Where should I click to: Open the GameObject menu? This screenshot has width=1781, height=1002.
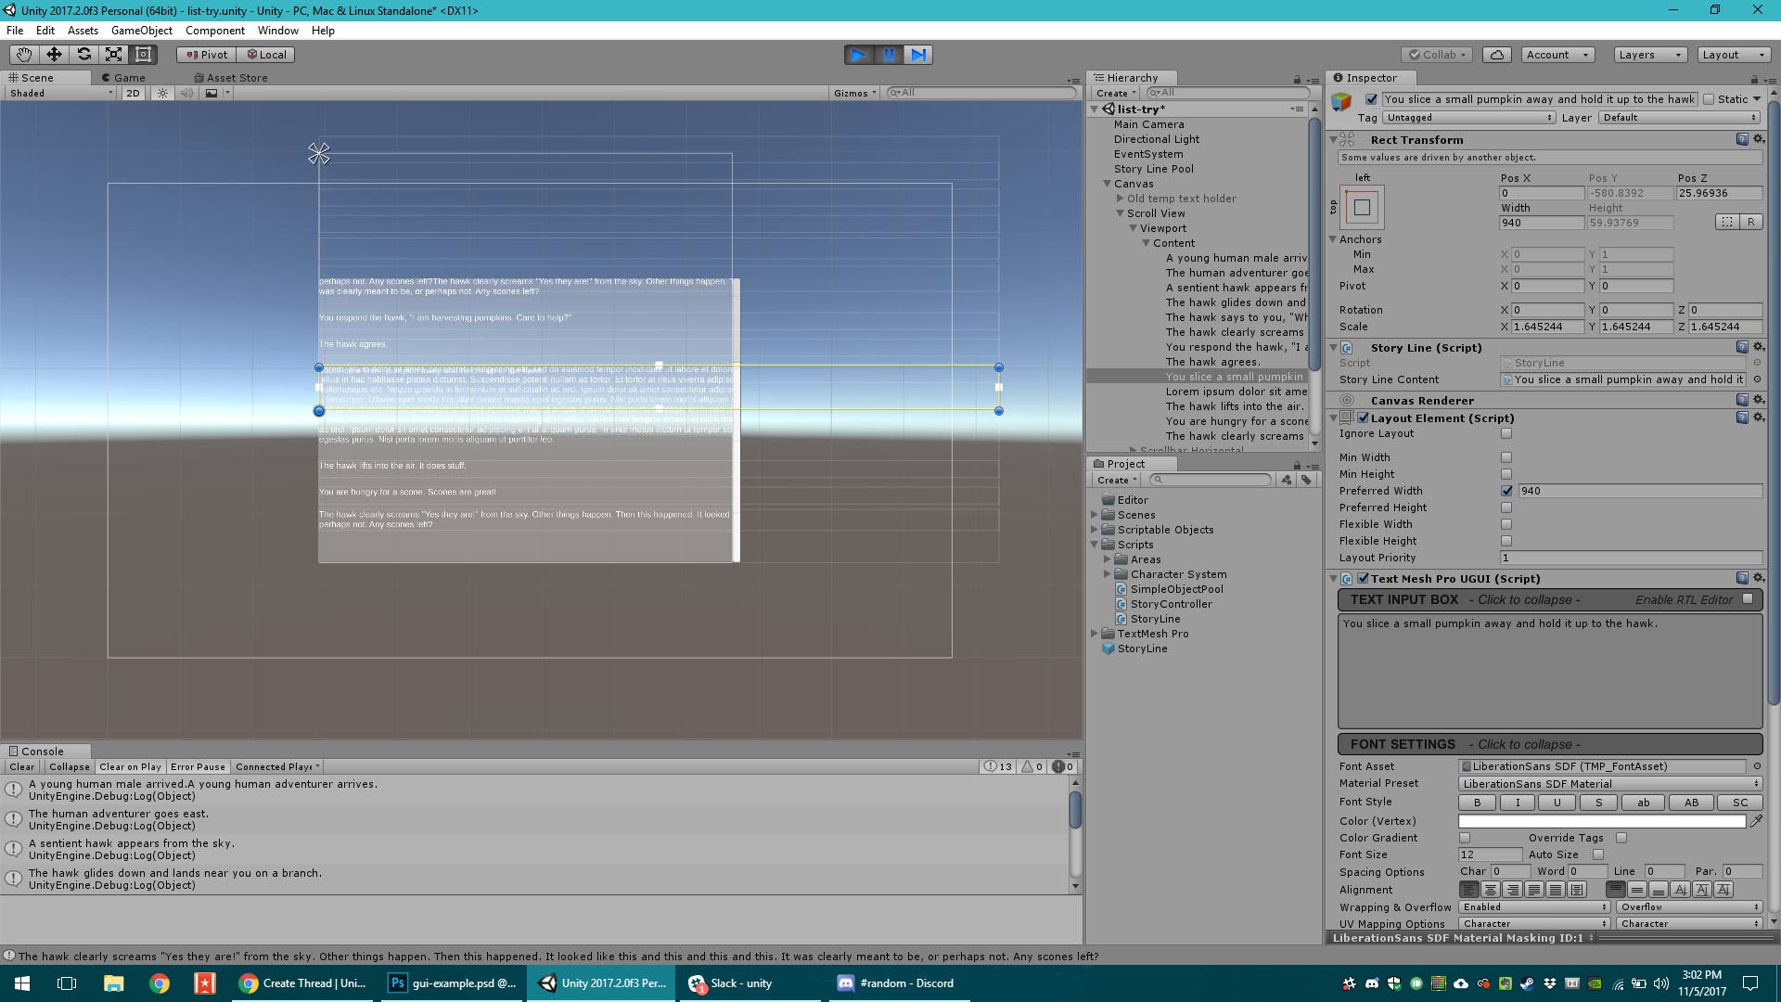(x=141, y=30)
